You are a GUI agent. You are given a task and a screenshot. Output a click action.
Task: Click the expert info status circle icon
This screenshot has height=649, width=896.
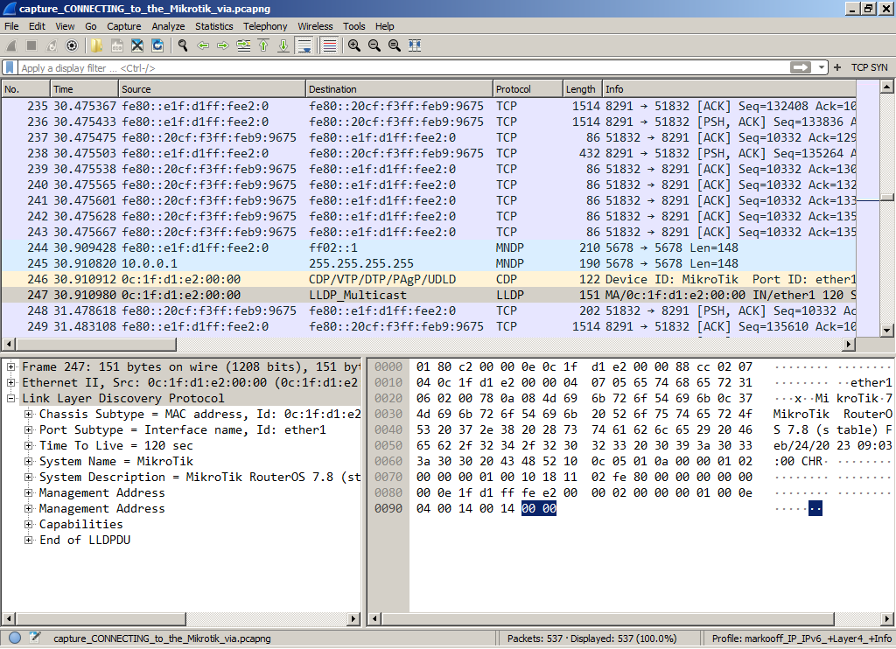(15, 638)
